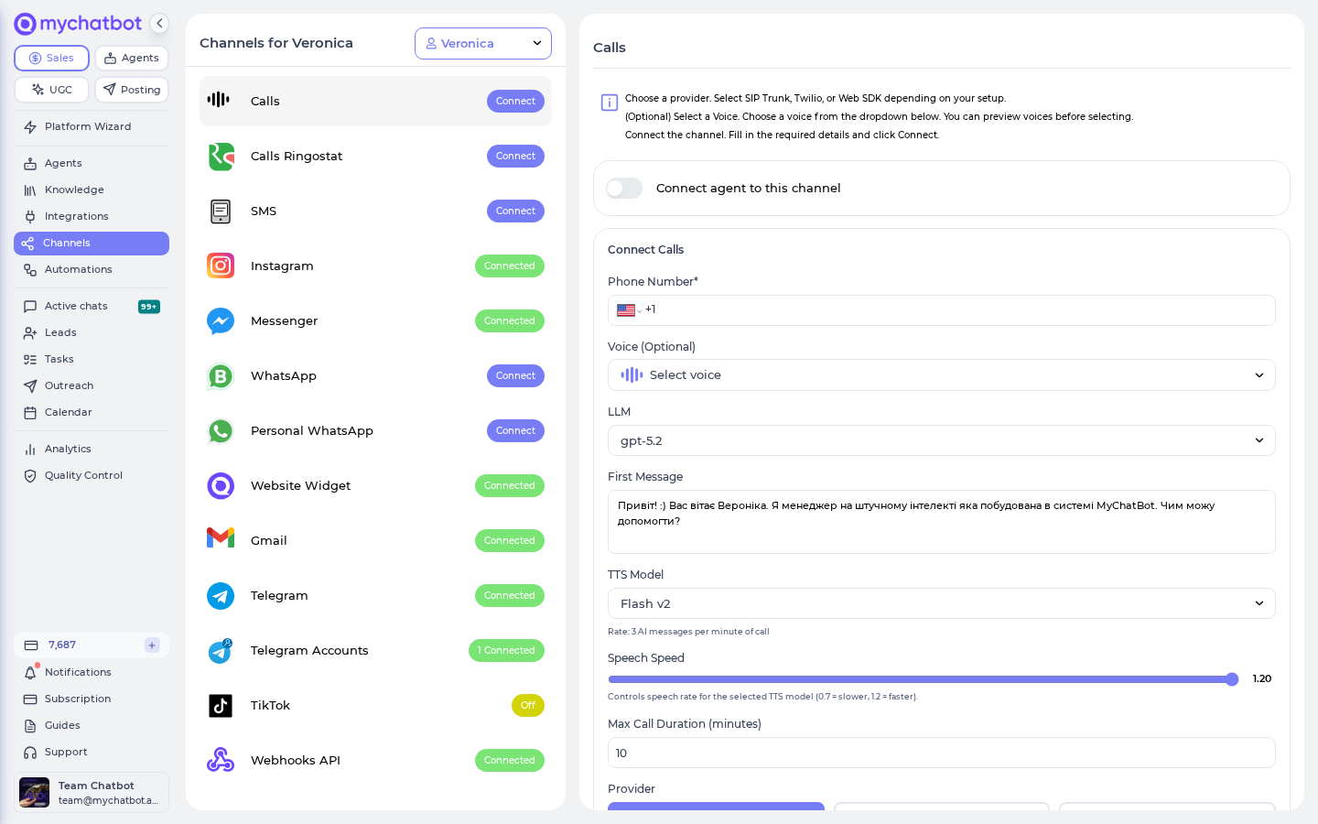Click Connected status for Webhooks API
The image size is (1318, 824).
coord(510,760)
